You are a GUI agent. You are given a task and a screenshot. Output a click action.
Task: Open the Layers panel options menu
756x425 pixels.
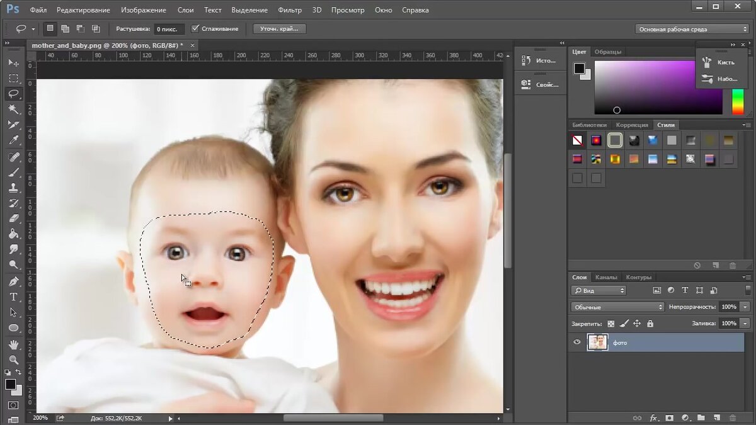pos(747,277)
